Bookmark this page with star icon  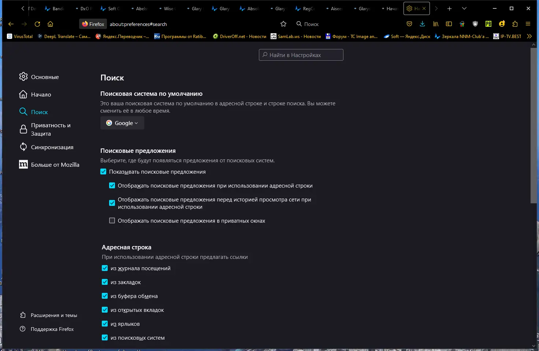(283, 24)
